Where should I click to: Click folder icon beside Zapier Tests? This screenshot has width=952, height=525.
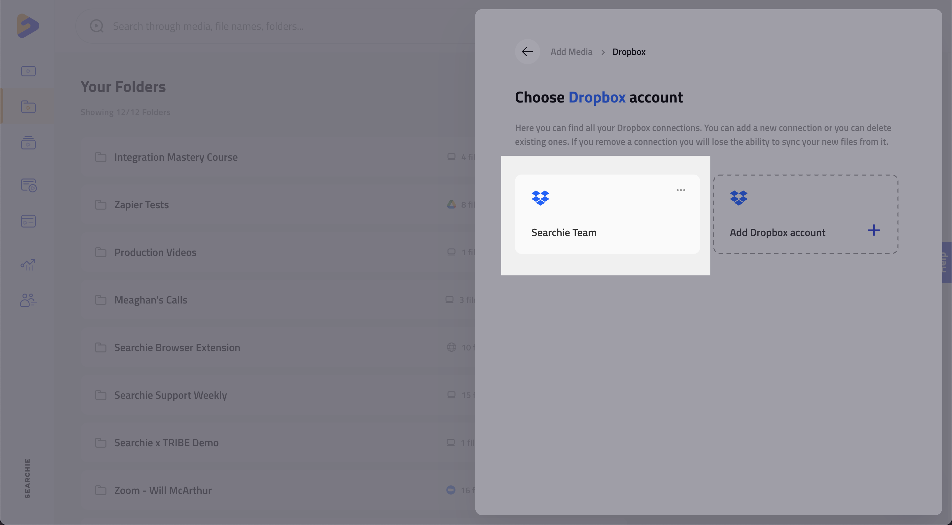(100, 204)
